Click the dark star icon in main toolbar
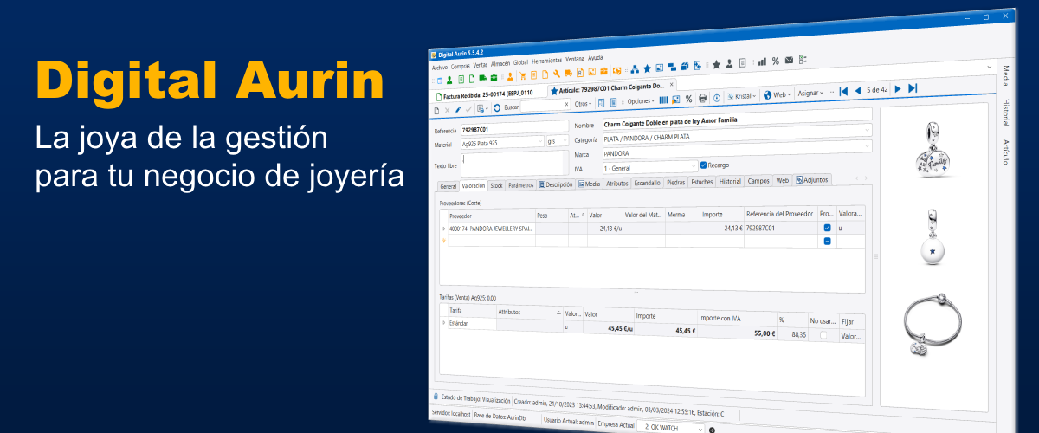 coord(716,65)
